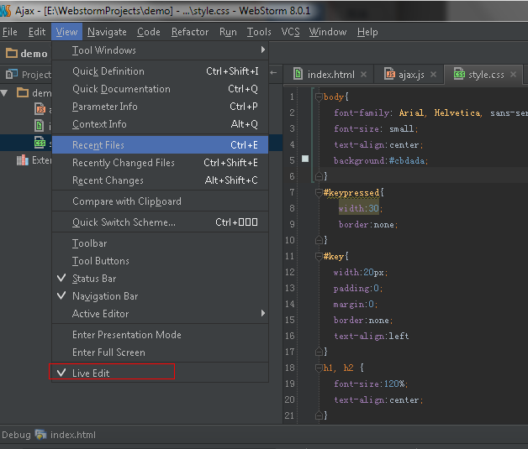
Task: Collapse the #keypressed rule fold marker
Action: click(x=319, y=192)
